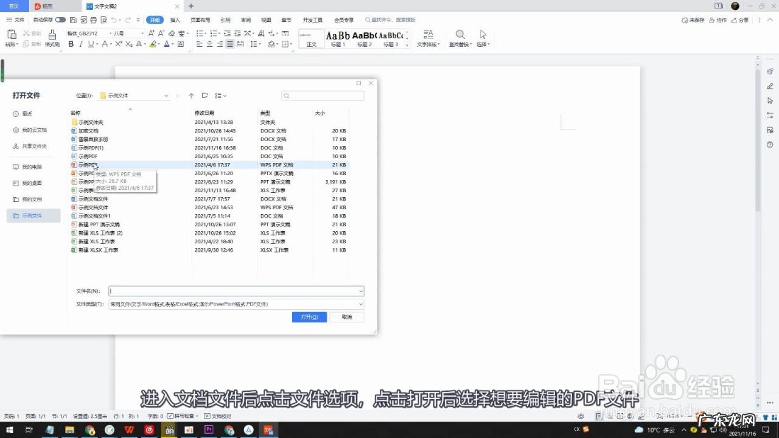Click the justify alignment icon
The height and width of the screenshot is (438, 779).
230,44
